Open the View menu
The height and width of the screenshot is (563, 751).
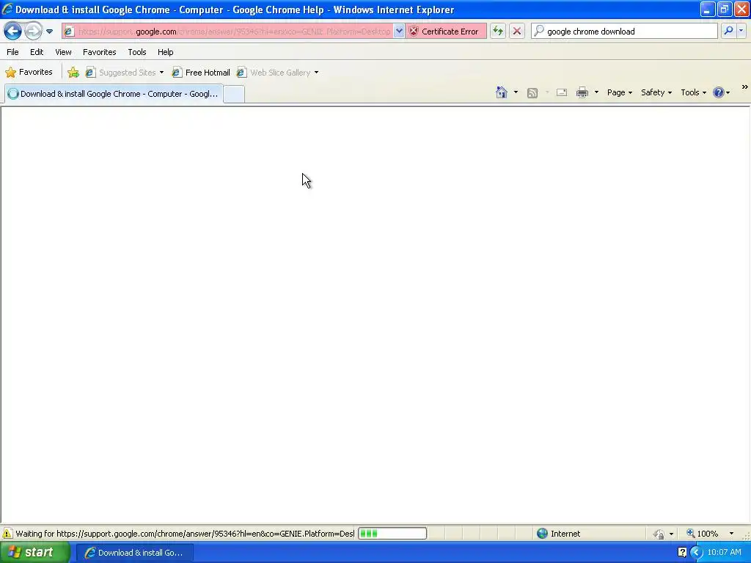tap(63, 52)
